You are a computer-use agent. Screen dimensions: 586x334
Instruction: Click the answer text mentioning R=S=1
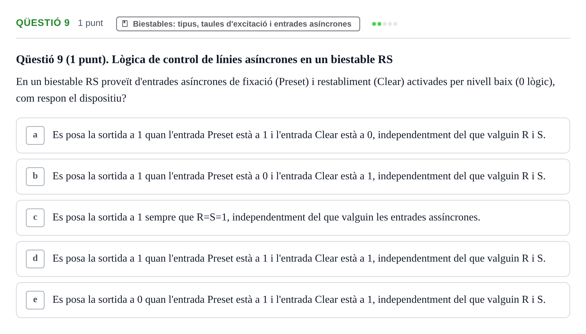[266, 217]
